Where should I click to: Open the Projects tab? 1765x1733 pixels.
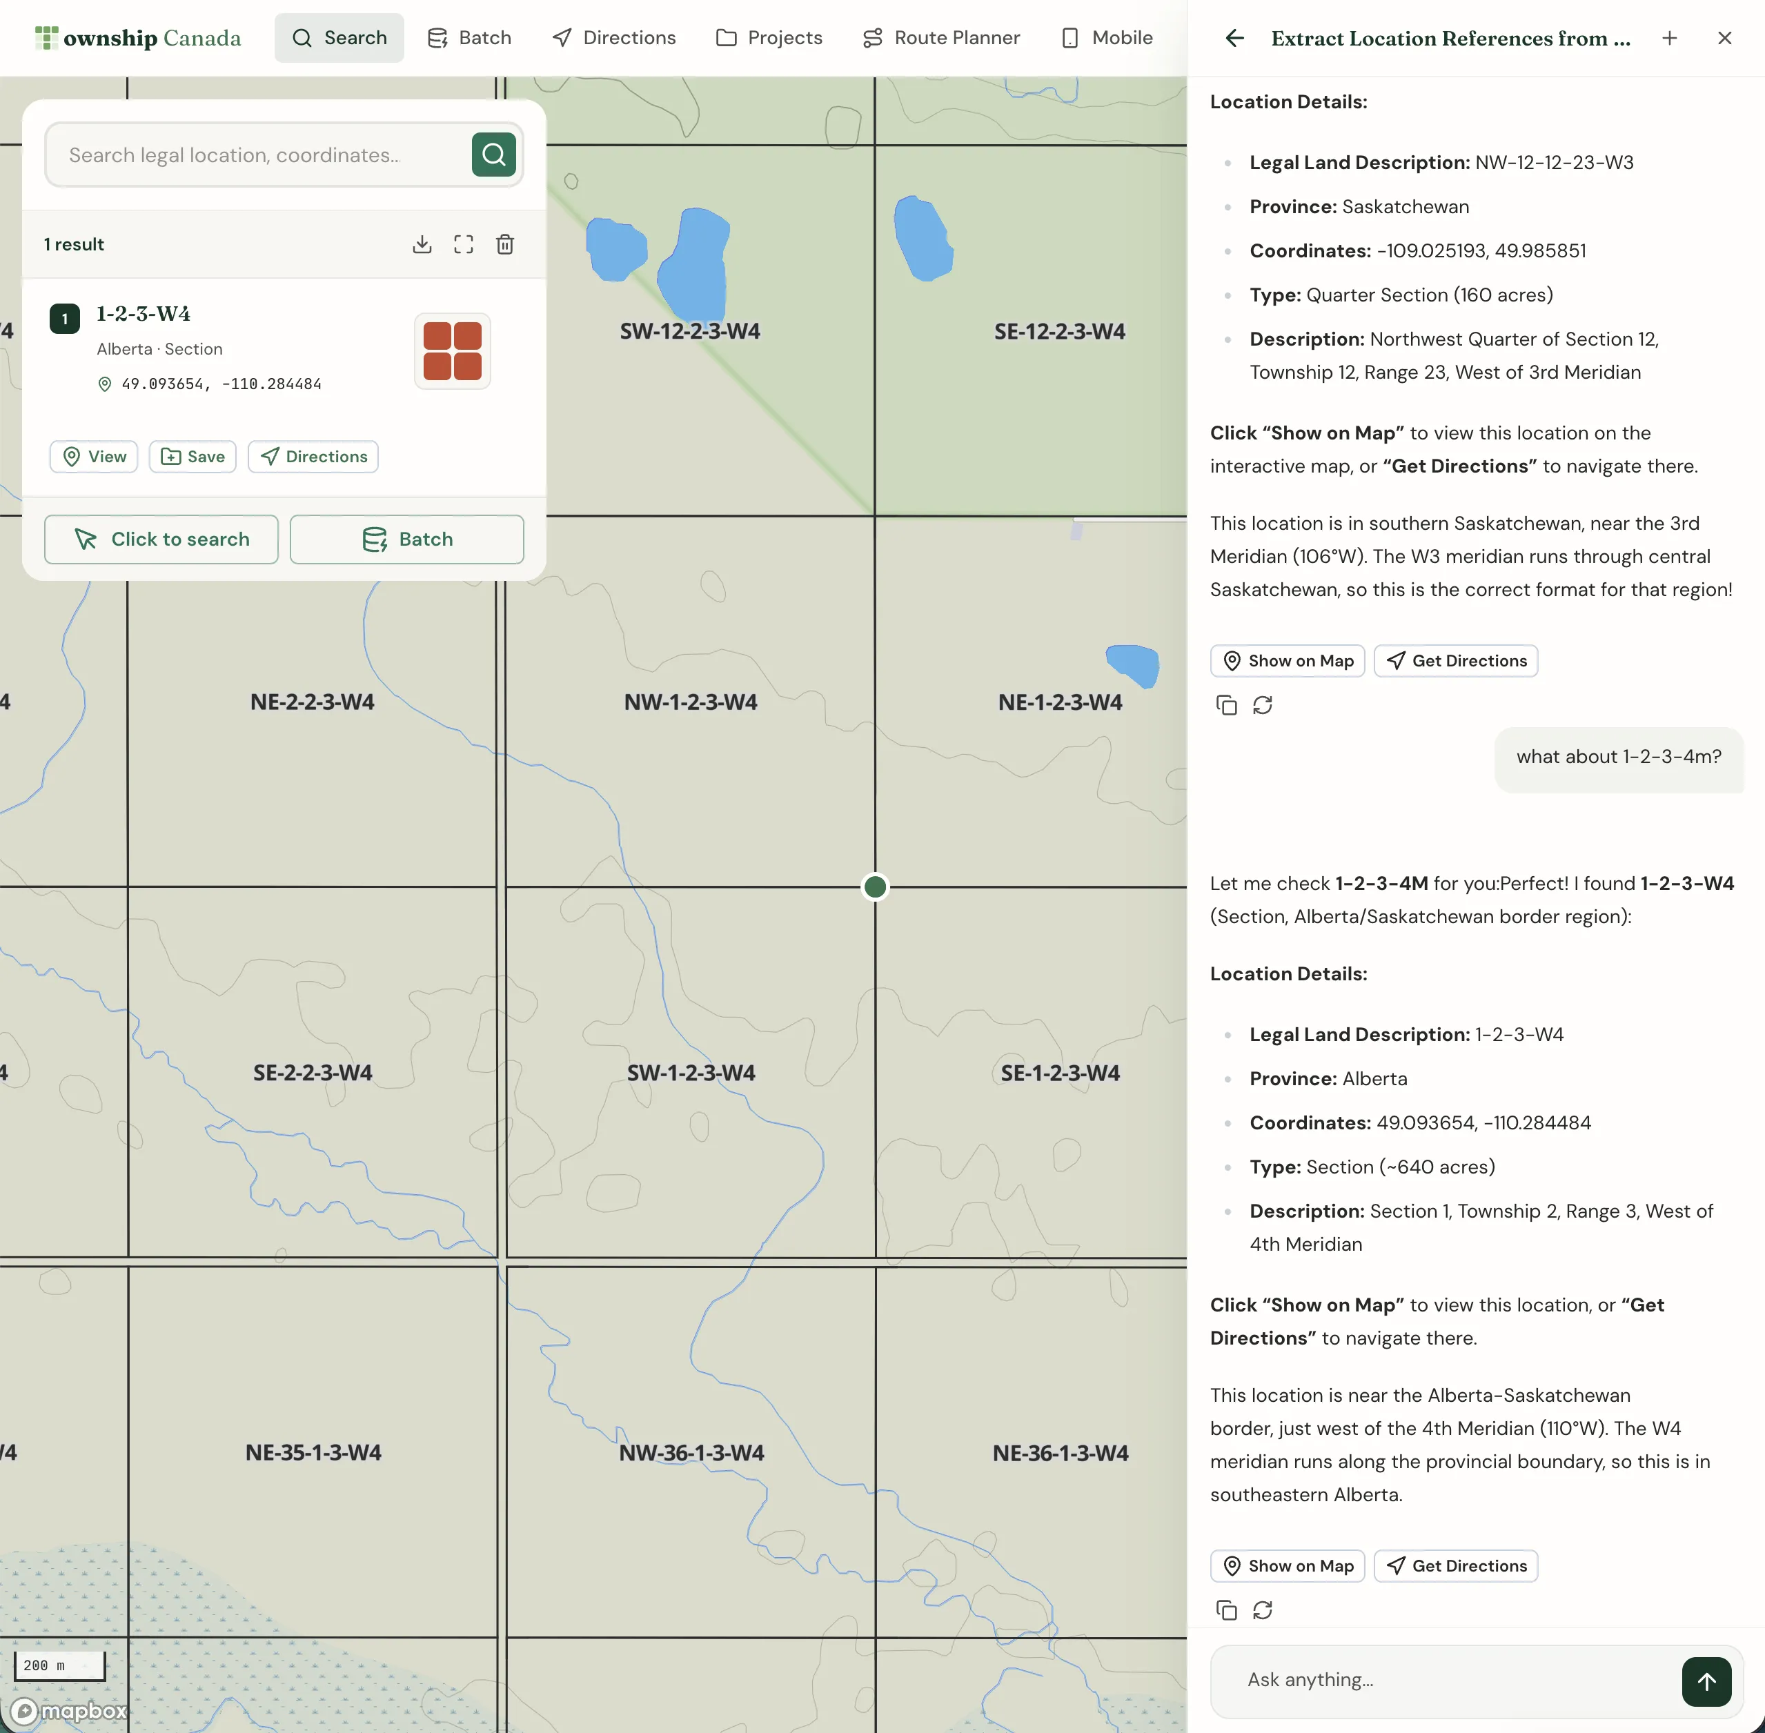(769, 38)
